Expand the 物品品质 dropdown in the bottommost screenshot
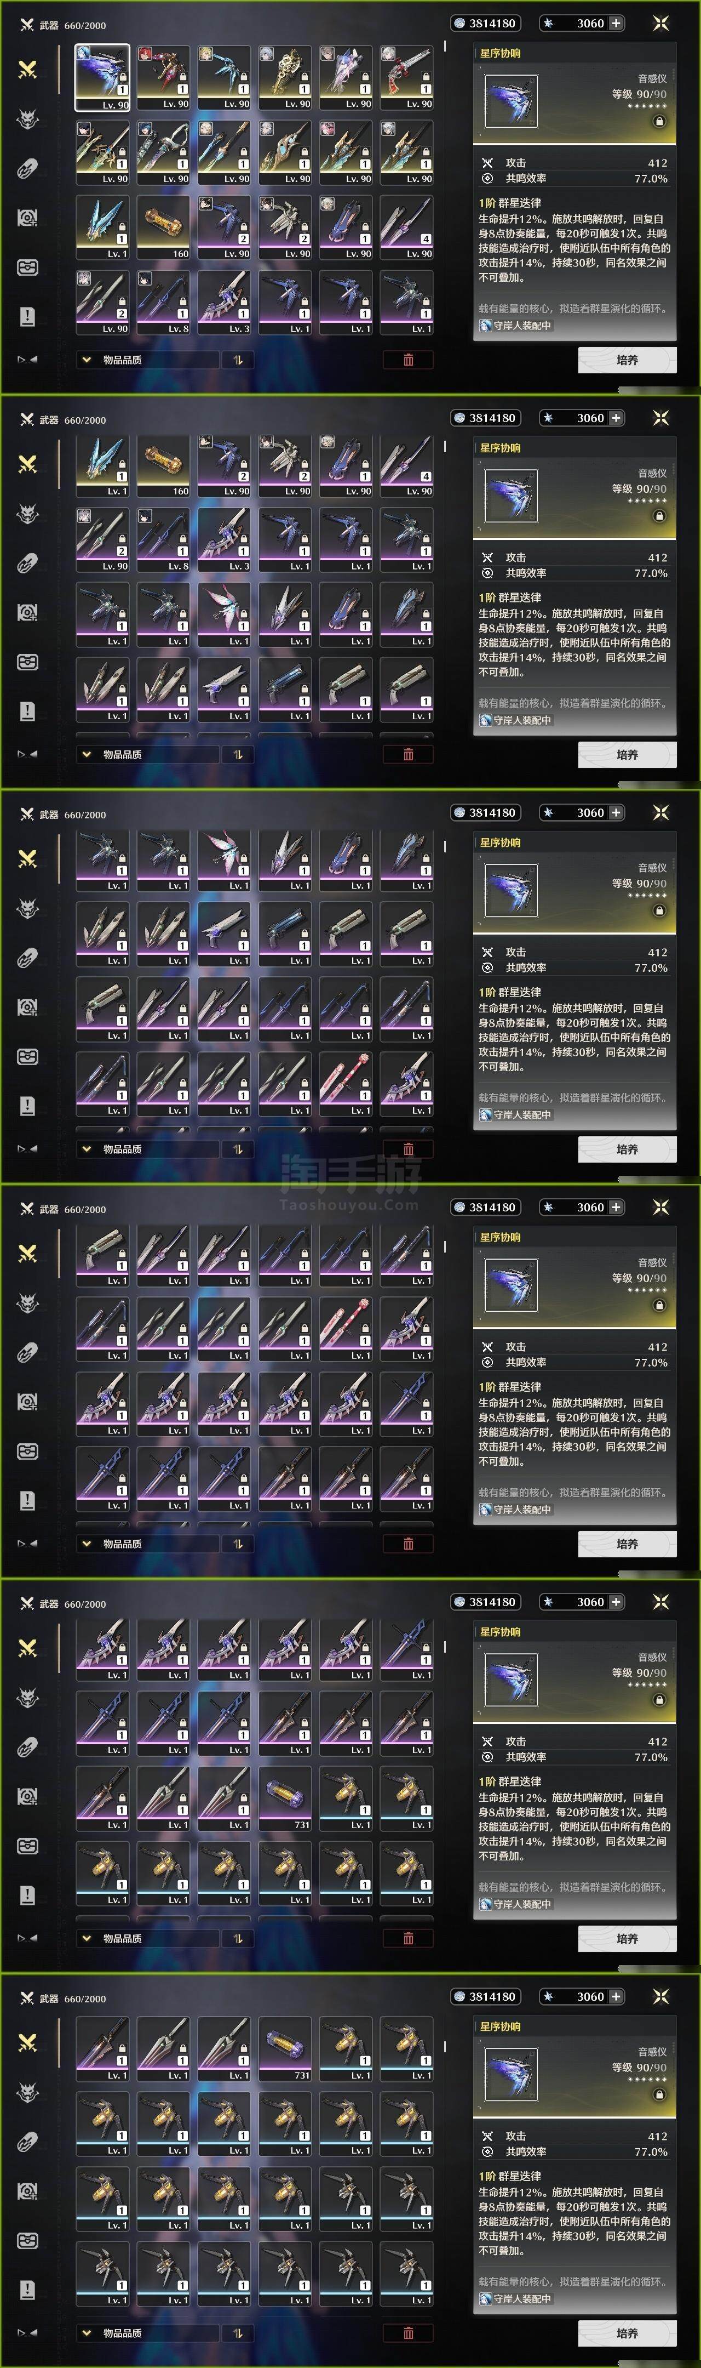This screenshot has width=701, height=2368. click(x=148, y=2332)
